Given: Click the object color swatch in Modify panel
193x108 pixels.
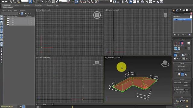Looking at the screenshot, I should (191, 13).
